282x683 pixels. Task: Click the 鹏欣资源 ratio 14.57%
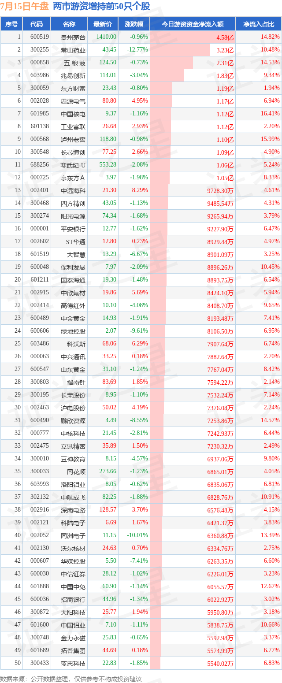point(271,420)
